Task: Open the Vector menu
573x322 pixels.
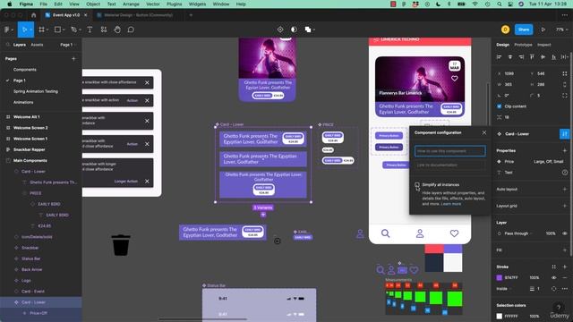Action: [x=153, y=4]
